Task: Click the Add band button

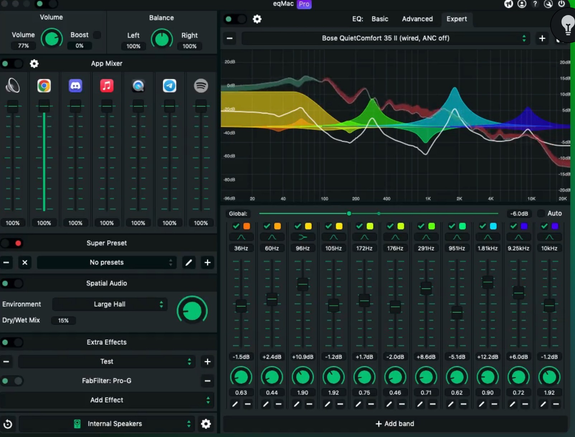Action: pyautogui.click(x=395, y=424)
